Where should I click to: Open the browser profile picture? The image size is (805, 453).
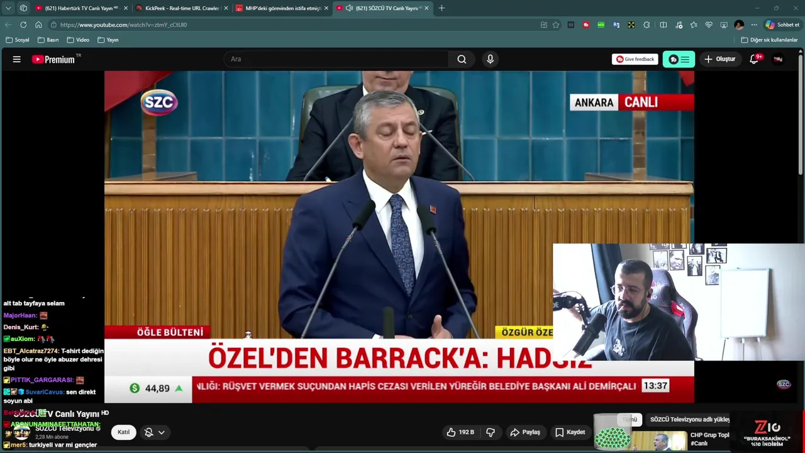pyautogui.click(x=739, y=25)
